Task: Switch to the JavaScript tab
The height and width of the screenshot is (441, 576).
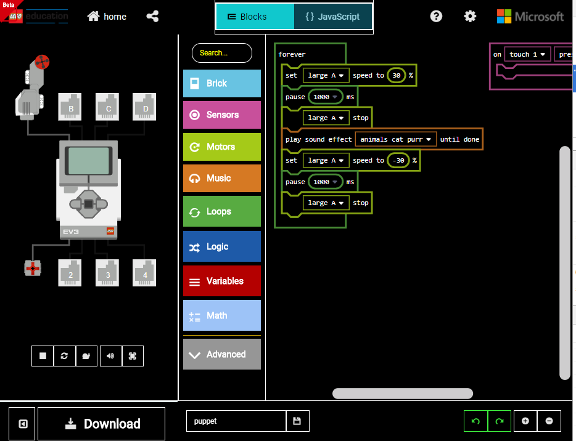Action: pos(333,17)
